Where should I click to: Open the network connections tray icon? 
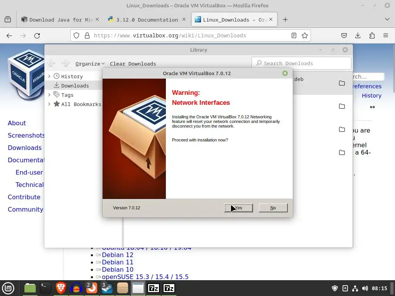pyautogui.click(x=355, y=288)
